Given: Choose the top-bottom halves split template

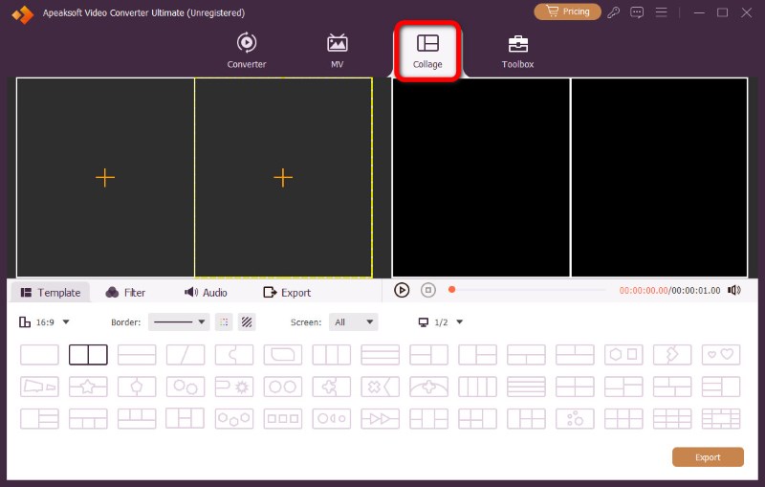Looking at the screenshot, I should (x=137, y=355).
